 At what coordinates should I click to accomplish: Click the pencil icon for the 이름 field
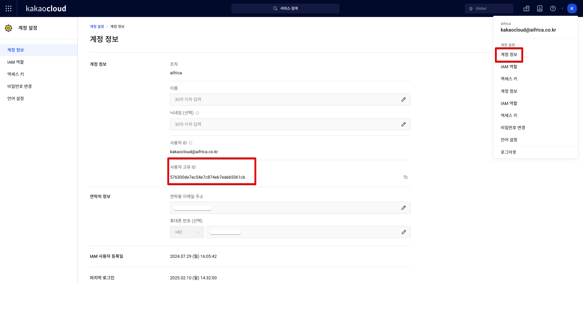coord(404,99)
